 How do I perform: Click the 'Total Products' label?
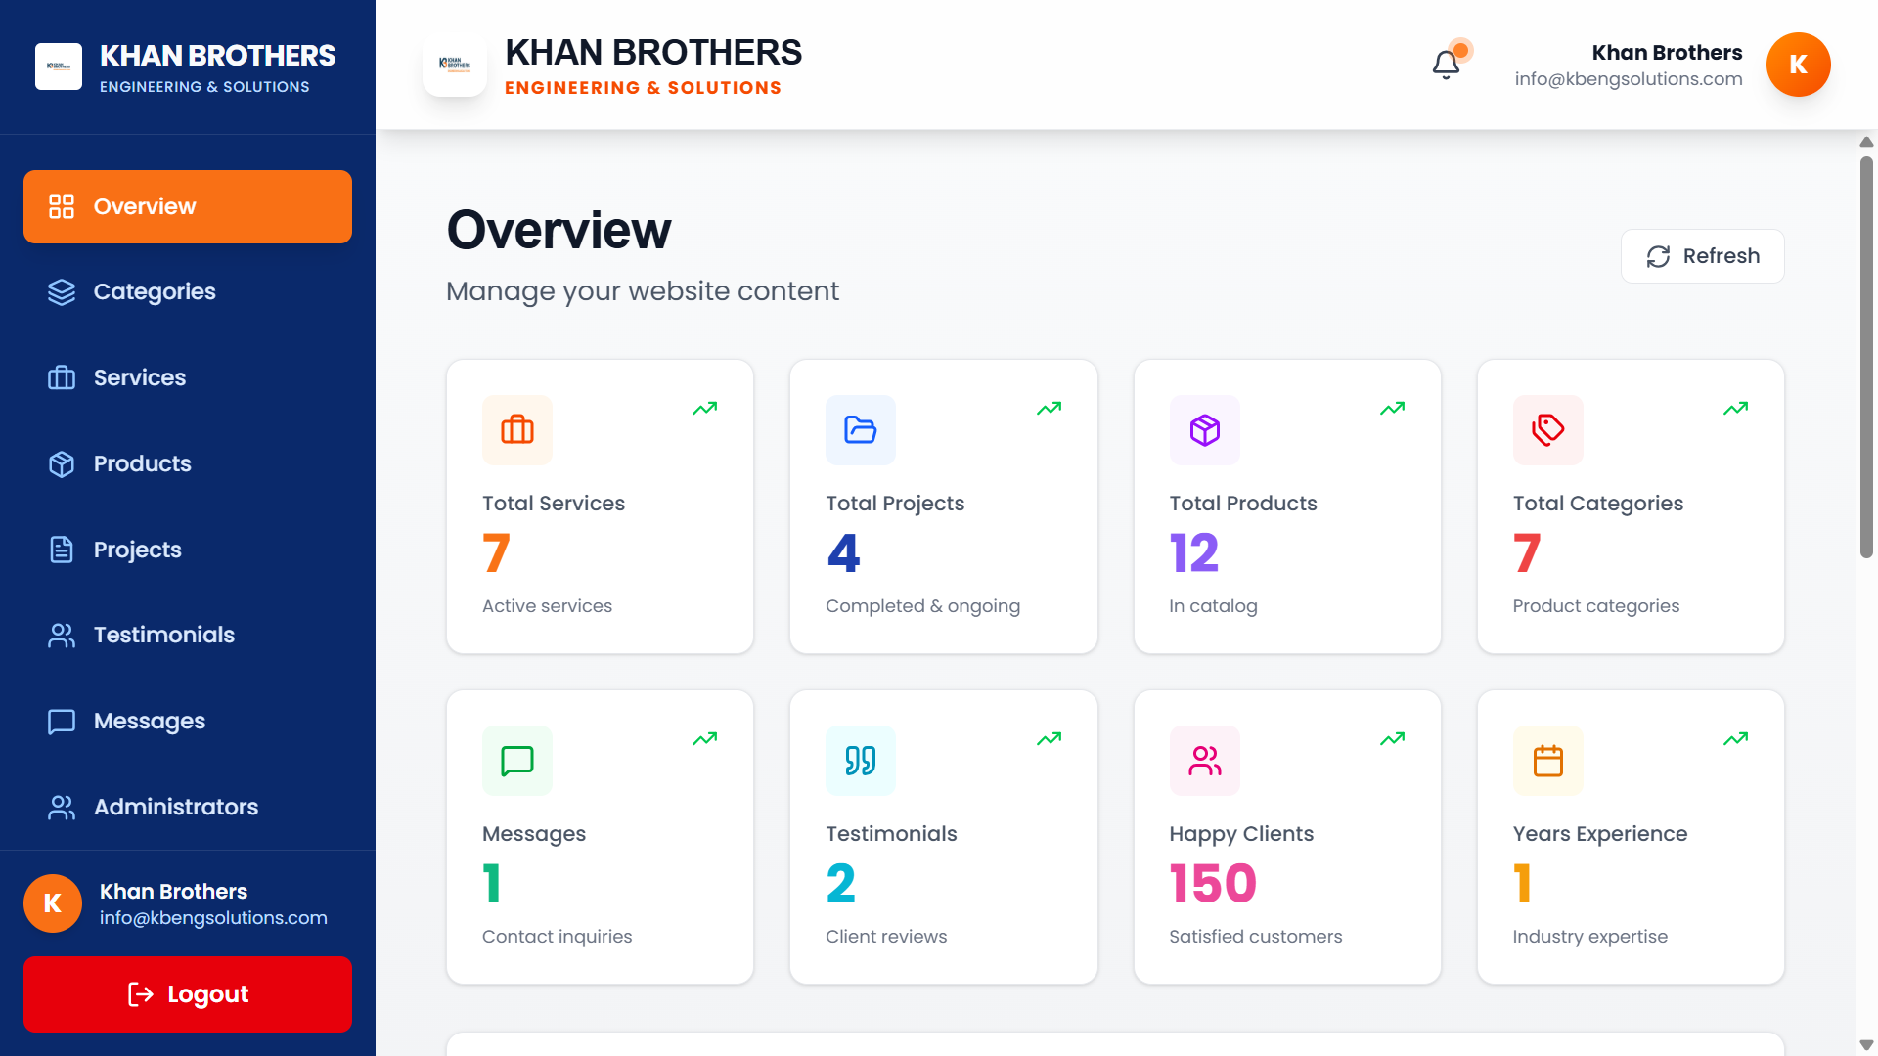tap(1243, 504)
